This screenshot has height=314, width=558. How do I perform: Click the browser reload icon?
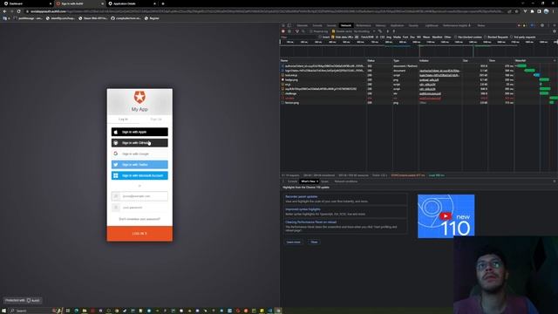18,11
